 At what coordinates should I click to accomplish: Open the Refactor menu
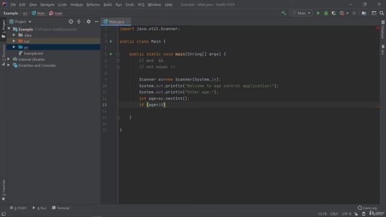coord(93,5)
